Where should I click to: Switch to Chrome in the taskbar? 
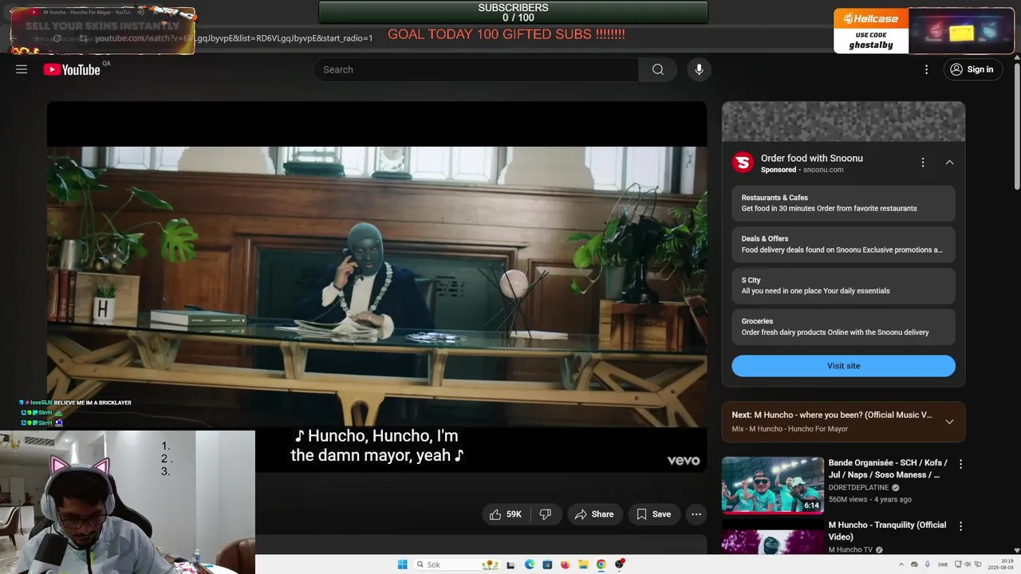tap(601, 564)
